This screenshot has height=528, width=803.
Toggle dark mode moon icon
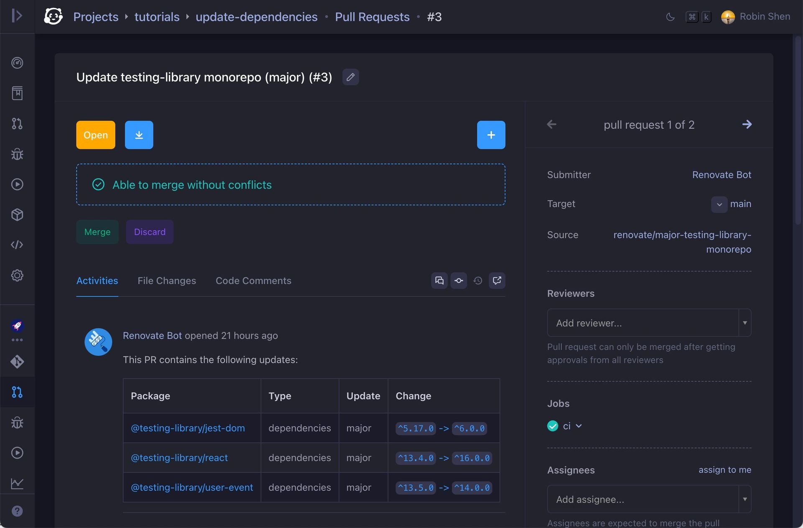tap(670, 17)
